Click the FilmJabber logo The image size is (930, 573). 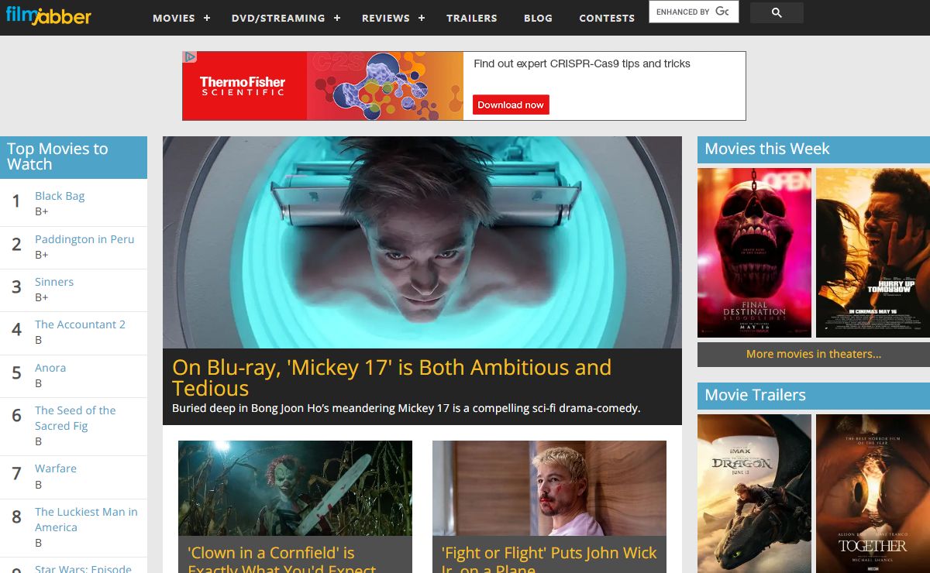48,15
